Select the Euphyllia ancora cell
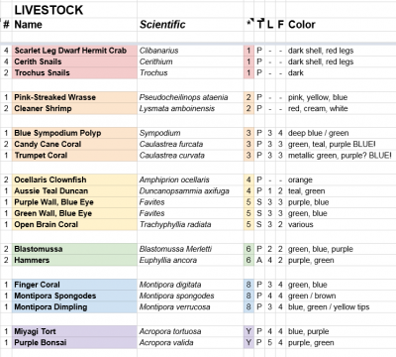 click(x=190, y=260)
